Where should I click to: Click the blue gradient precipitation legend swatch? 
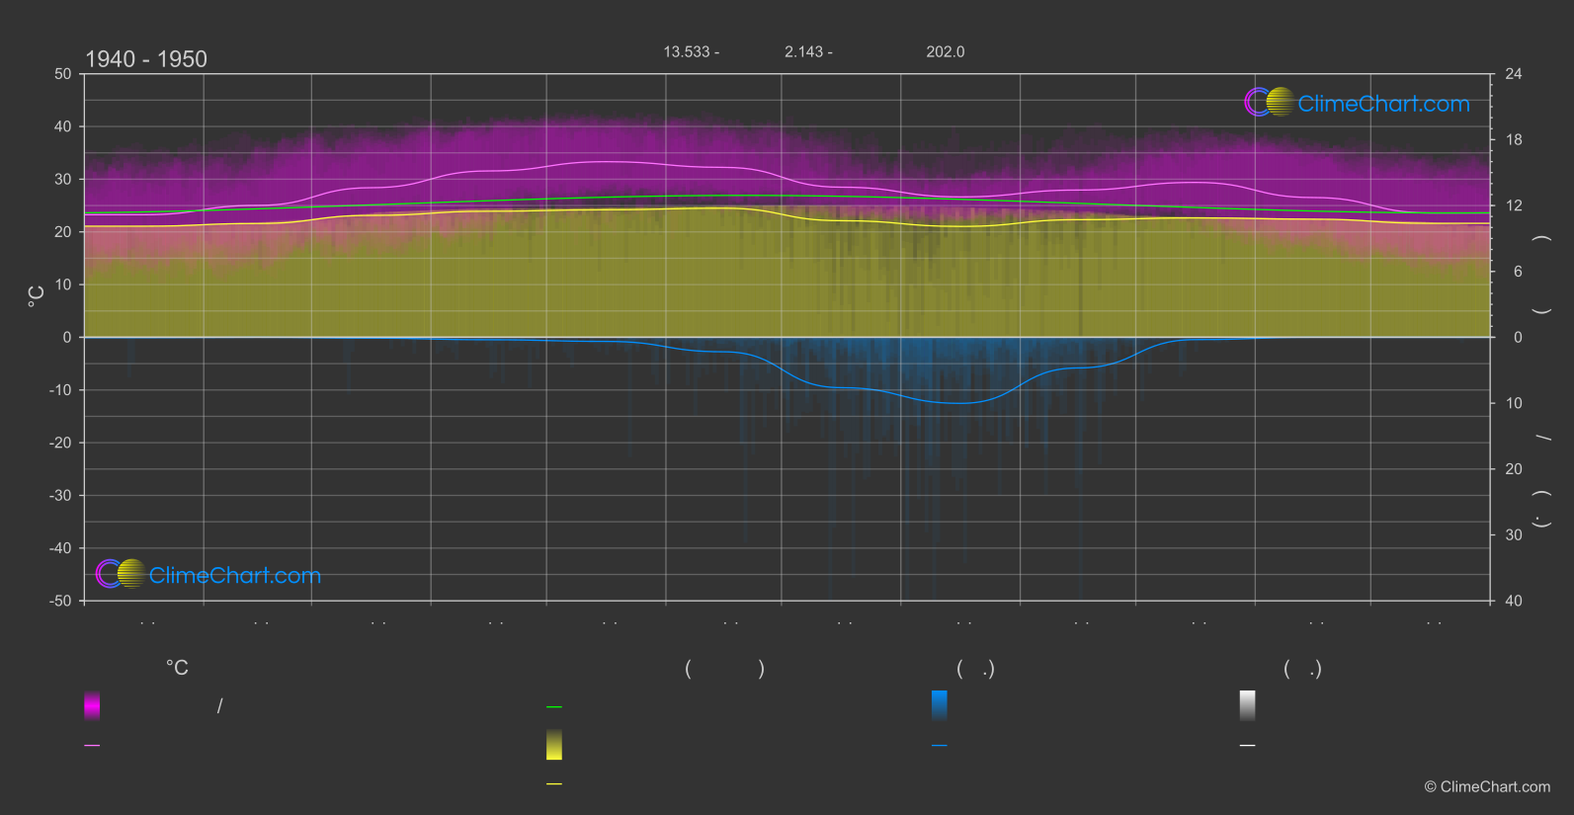coord(940,705)
